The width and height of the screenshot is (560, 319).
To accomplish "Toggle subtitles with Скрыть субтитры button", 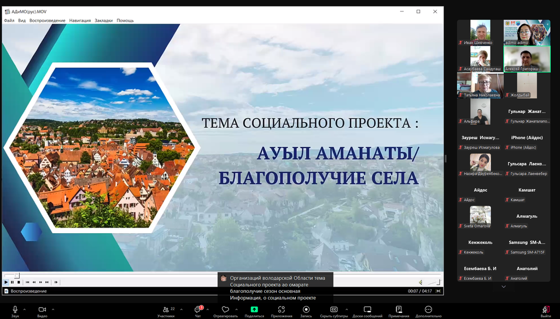I will click(x=334, y=310).
